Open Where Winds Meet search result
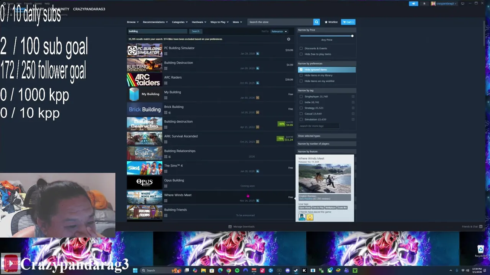 [211, 197]
